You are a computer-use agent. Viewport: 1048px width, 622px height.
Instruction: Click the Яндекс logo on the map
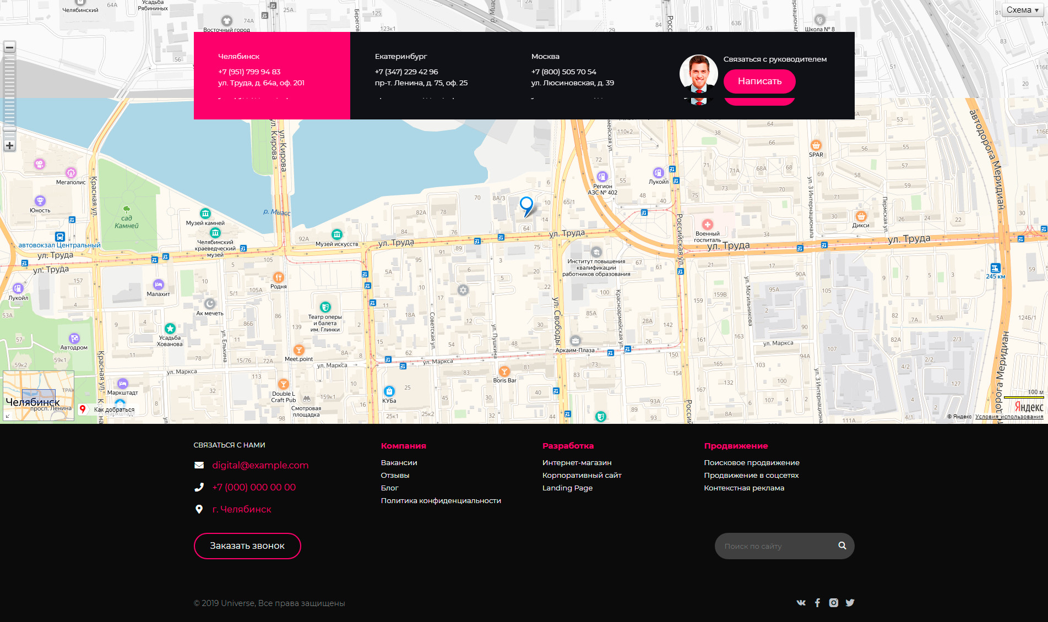coord(1029,407)
